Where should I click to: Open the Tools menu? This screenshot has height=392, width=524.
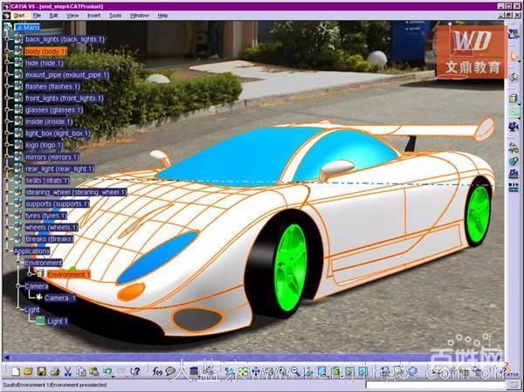tap(115, 16)
